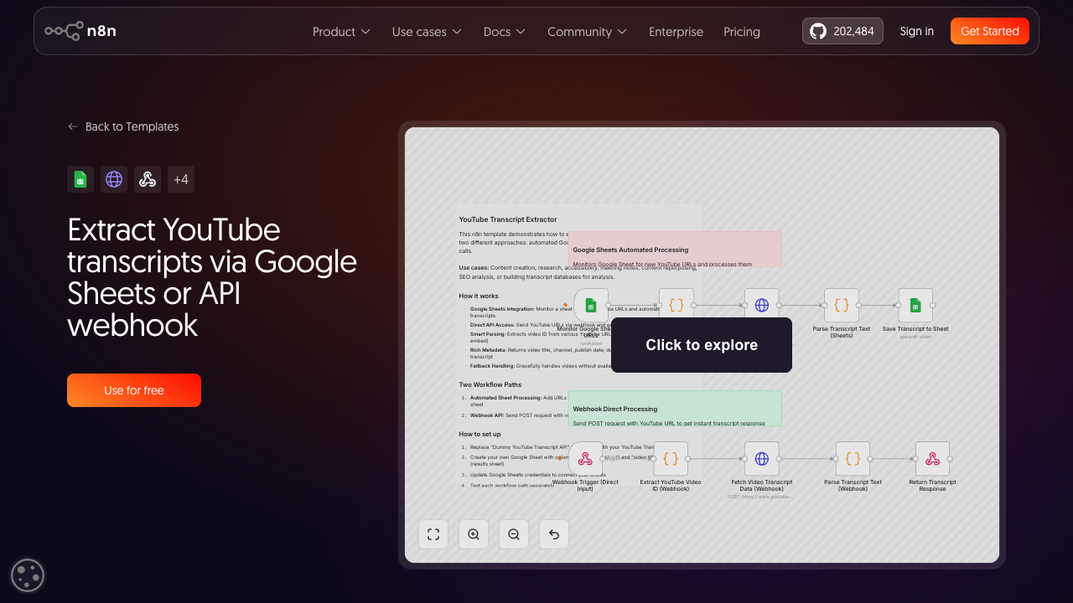This screenshot has height=603, width=1073.
Task: Show the +4 more integrations badge
Action: (181, 179)
